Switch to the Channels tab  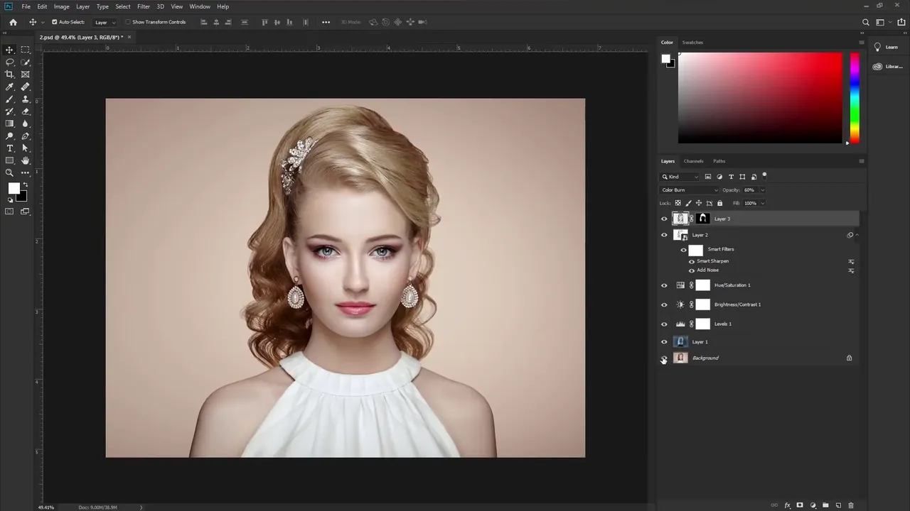pyautogui.click(x=693, y=161)
